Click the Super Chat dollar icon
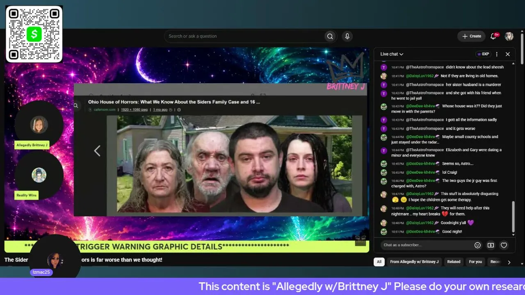The width and height of the screenshot is (525, 295). 491,245
